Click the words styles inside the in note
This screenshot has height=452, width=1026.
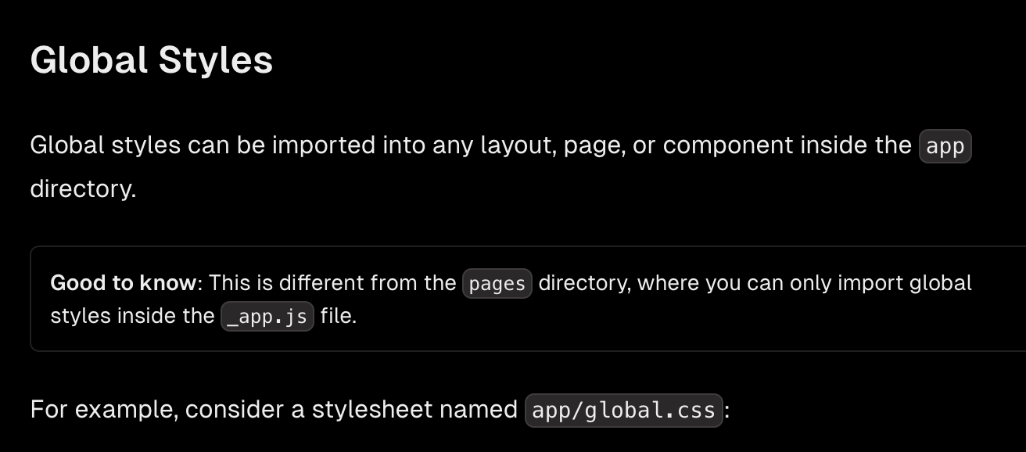(132, 316)
